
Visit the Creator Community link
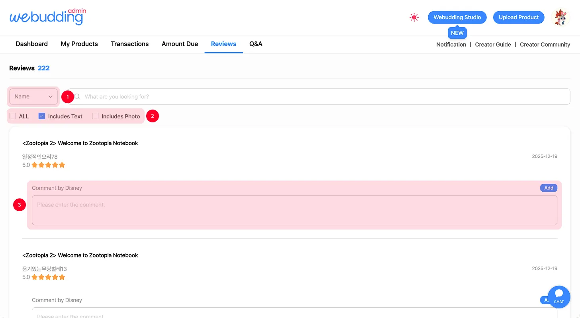545,45
